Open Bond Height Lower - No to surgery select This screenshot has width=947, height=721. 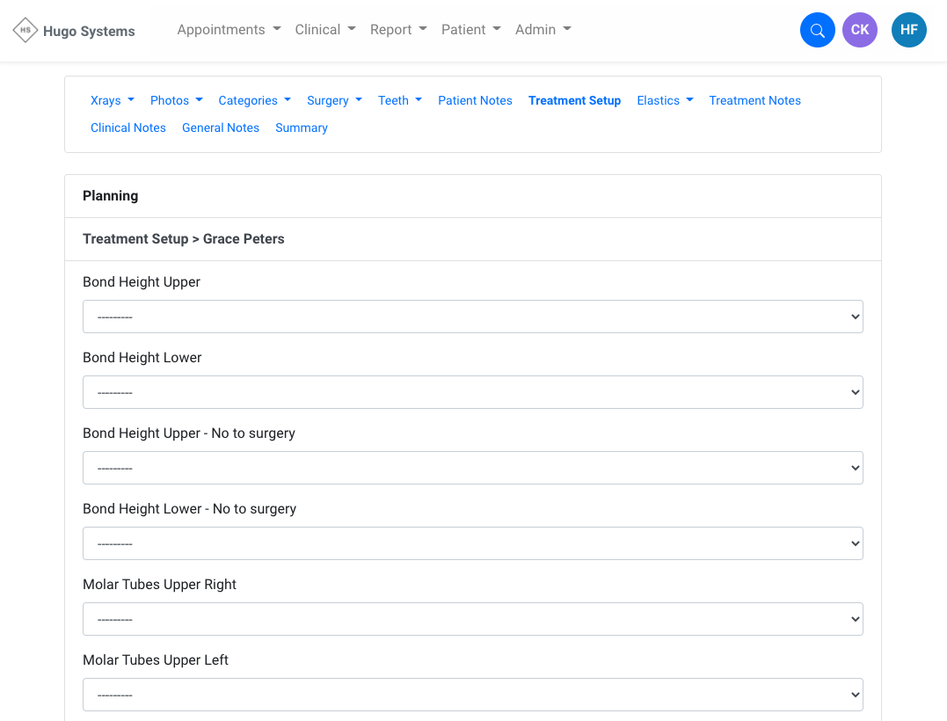pos(472,543)
